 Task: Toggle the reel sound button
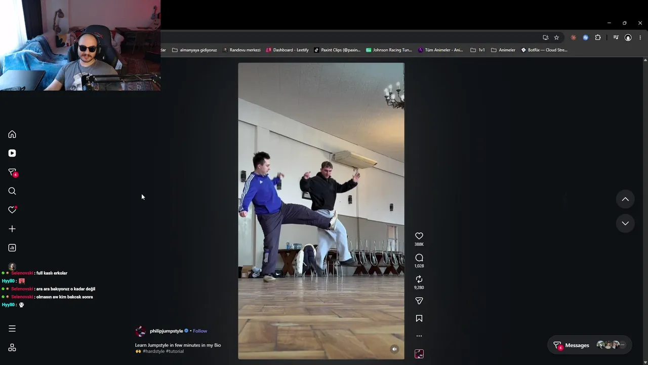click(395, 349)
